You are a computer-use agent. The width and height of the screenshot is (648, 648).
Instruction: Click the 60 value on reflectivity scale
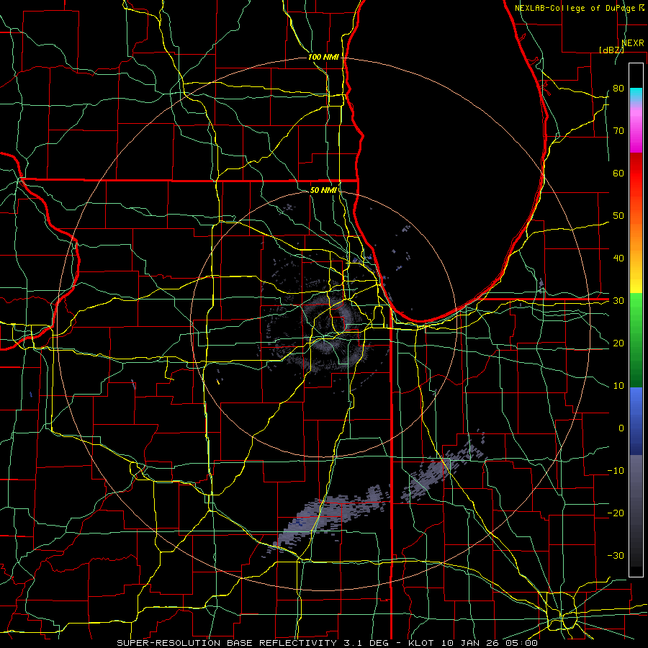pyautogui.click(x=618, y=173)
